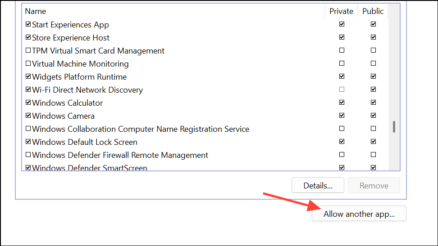Toggle Private for Windows Calculator
The width and height of the screenshot is (438, 246).
point(342,103)
